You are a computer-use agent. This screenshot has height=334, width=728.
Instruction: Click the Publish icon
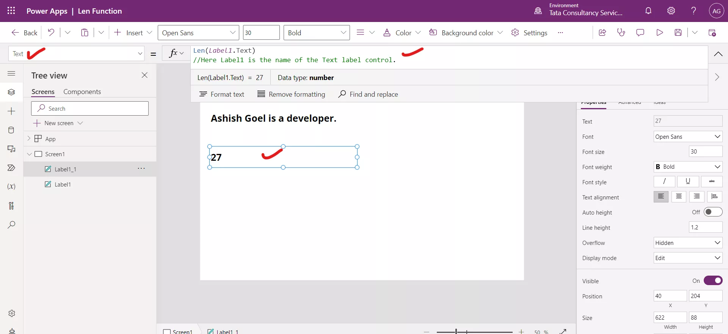click(x=712, y=33)
